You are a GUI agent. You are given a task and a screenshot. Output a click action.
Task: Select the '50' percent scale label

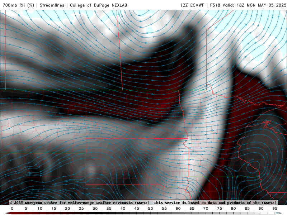tap(150, 209)
